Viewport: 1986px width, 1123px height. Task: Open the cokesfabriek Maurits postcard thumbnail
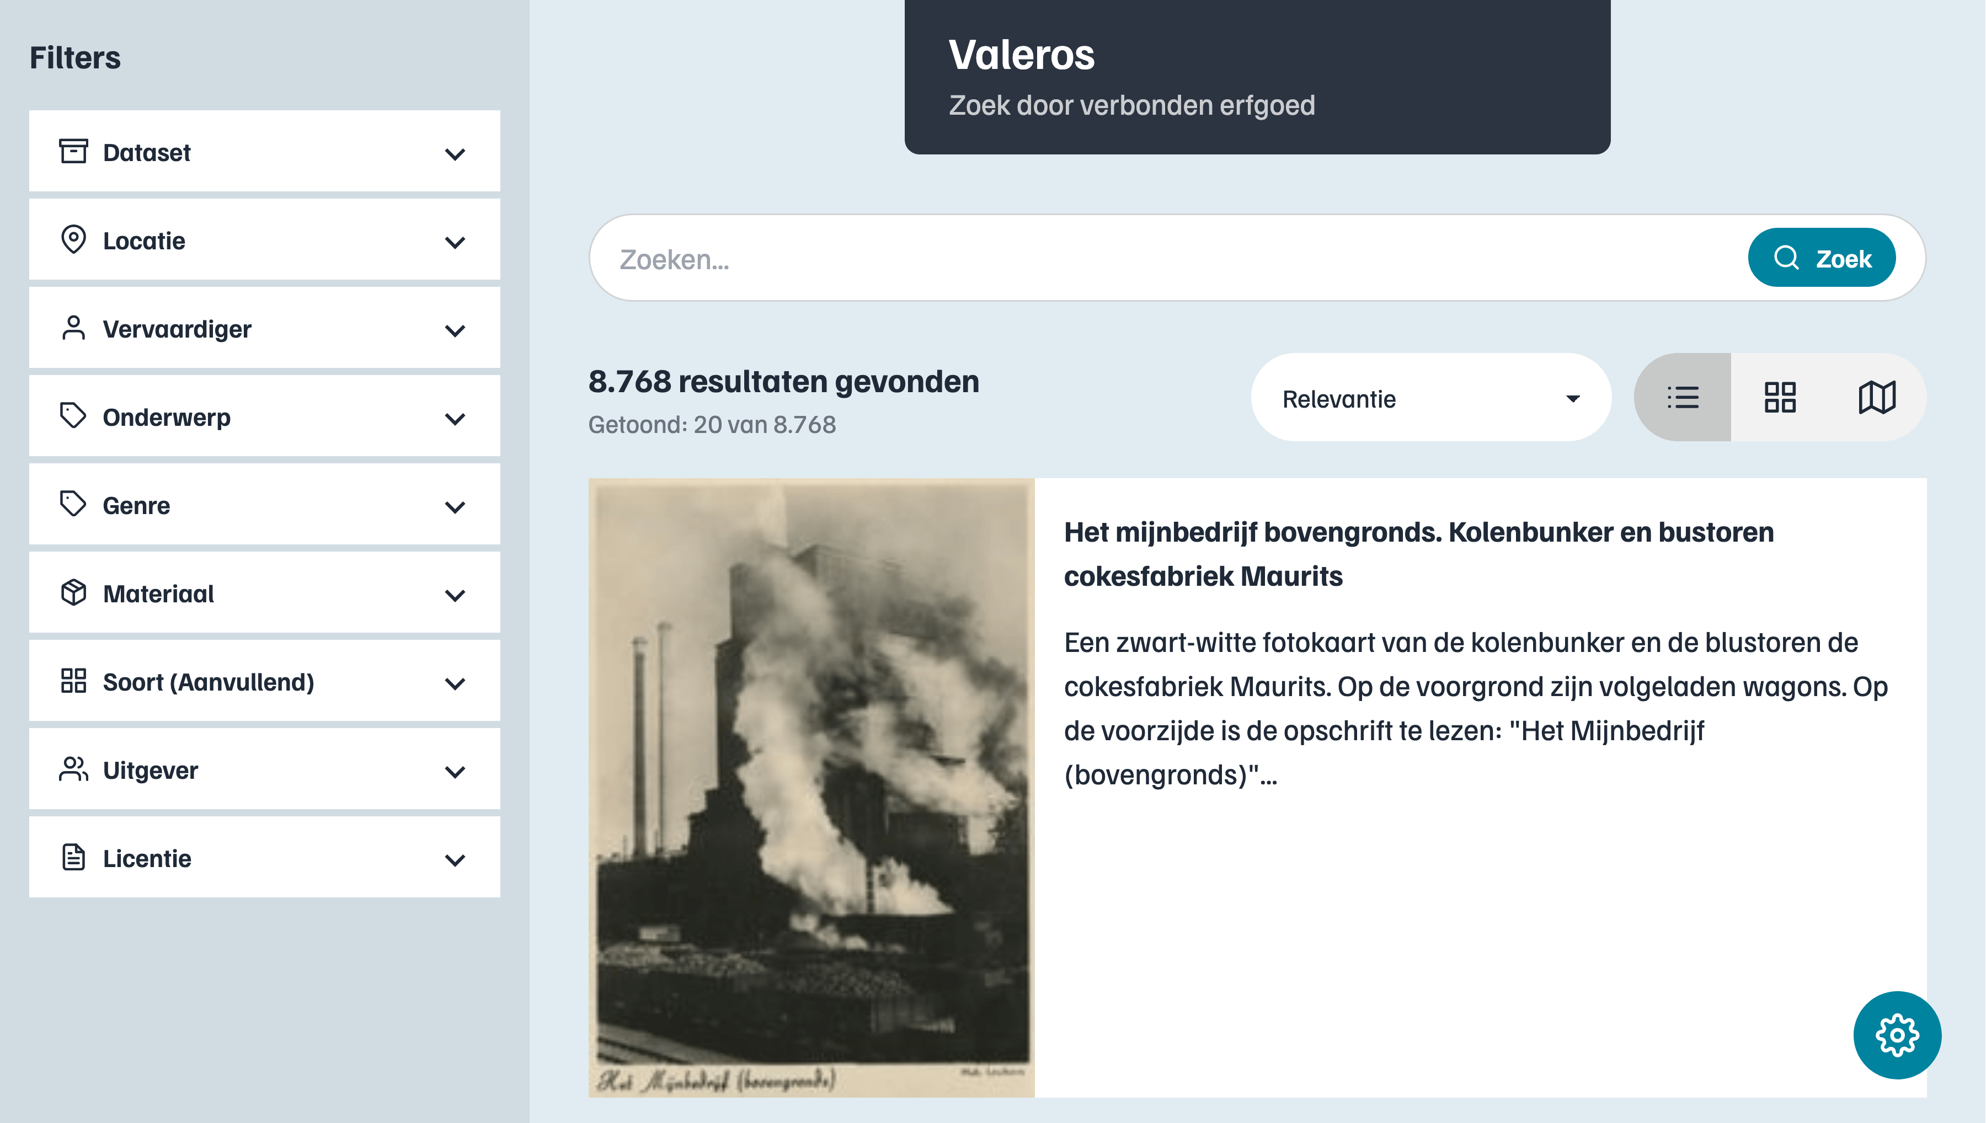(x=812, y=788)
